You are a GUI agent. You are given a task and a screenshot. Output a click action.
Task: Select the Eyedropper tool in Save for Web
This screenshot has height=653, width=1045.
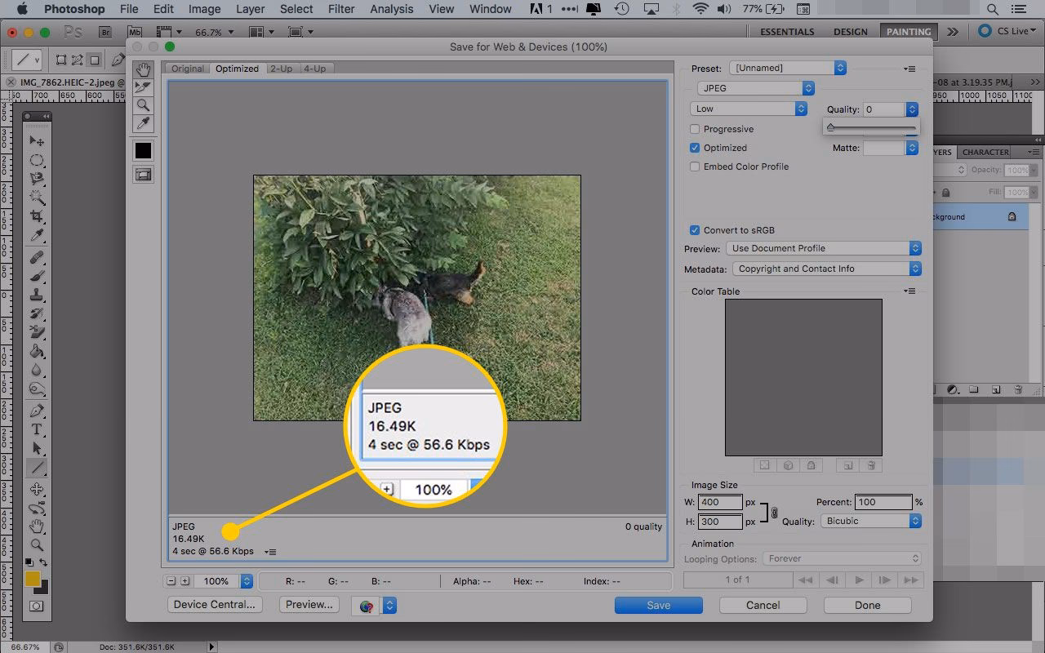point(143,123)
